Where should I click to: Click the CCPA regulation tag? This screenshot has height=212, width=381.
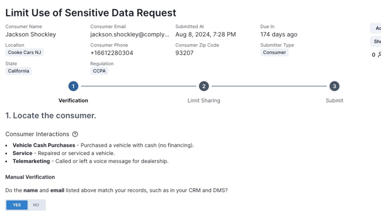[99, 71]
